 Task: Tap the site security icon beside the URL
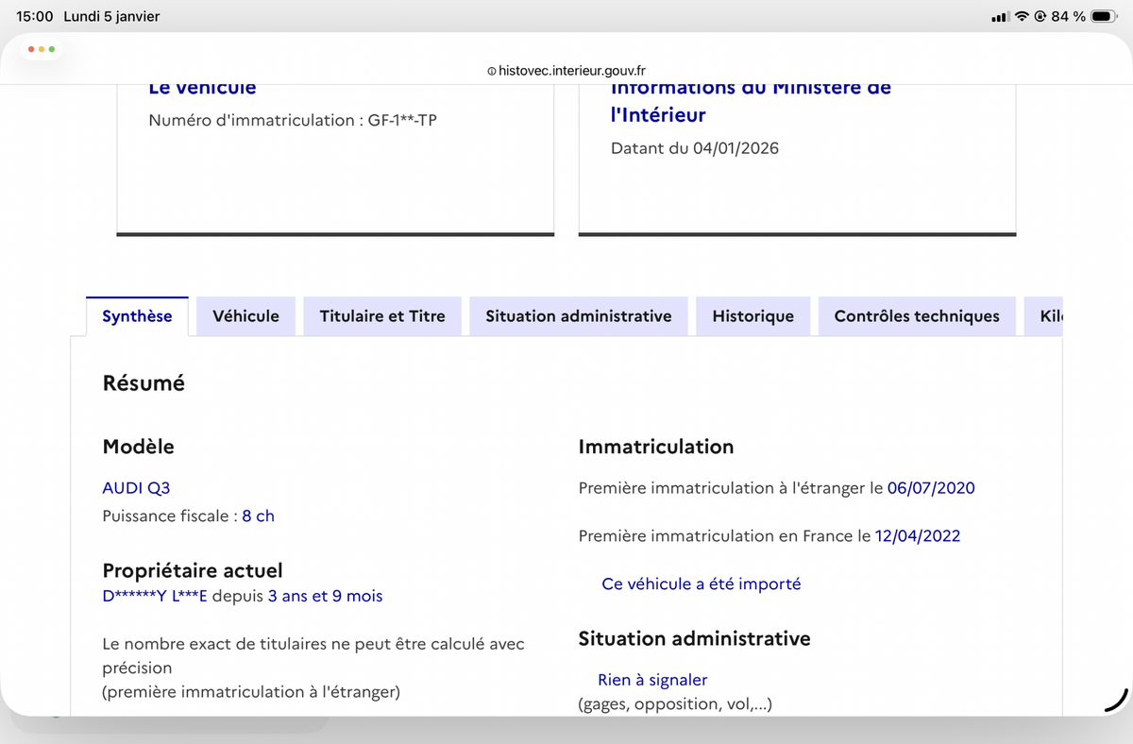click(x=491, y=71)
